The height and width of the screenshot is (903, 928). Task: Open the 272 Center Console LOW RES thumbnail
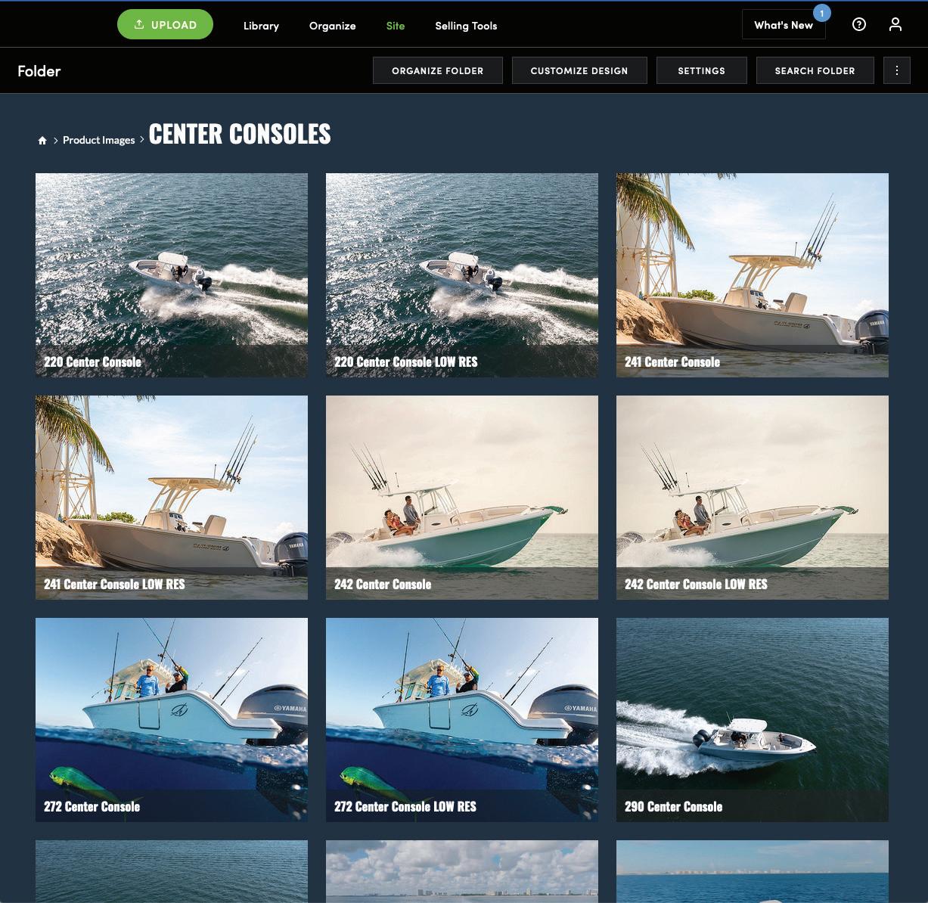coord(462,720)
